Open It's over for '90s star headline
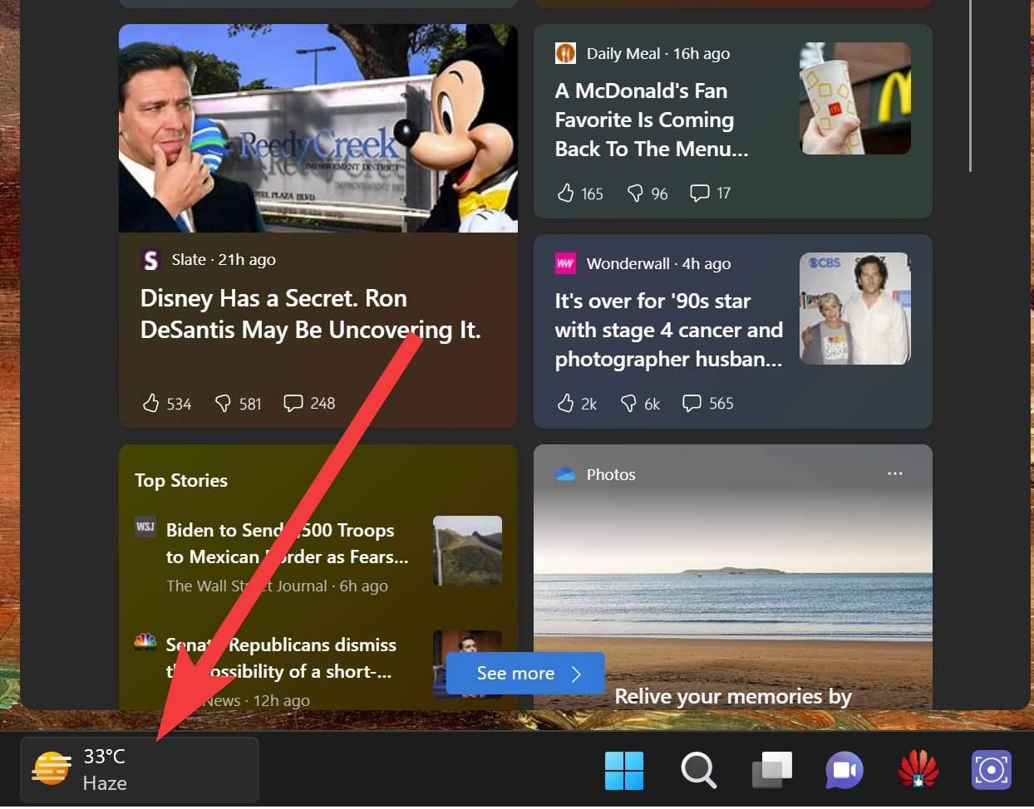 pos(669,330)
